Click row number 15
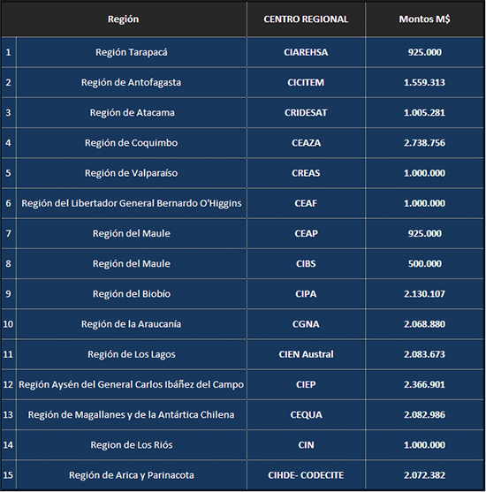 (9, 475)
